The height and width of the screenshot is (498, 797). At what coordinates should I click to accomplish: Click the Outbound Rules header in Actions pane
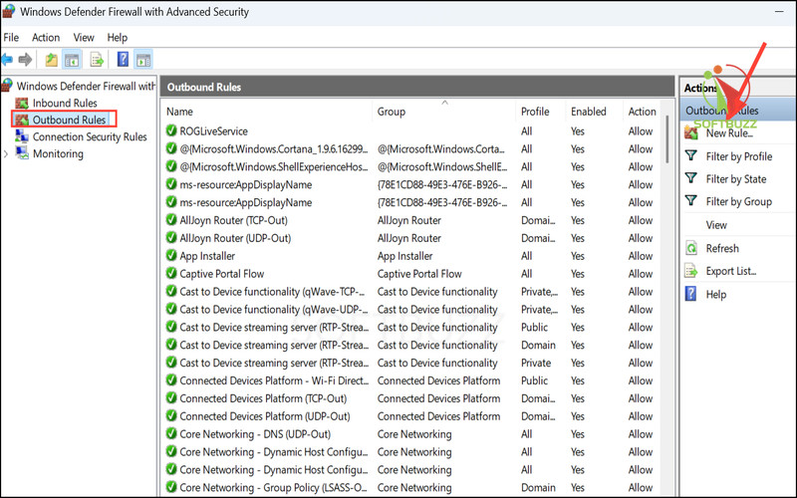[x=738, y=111]
